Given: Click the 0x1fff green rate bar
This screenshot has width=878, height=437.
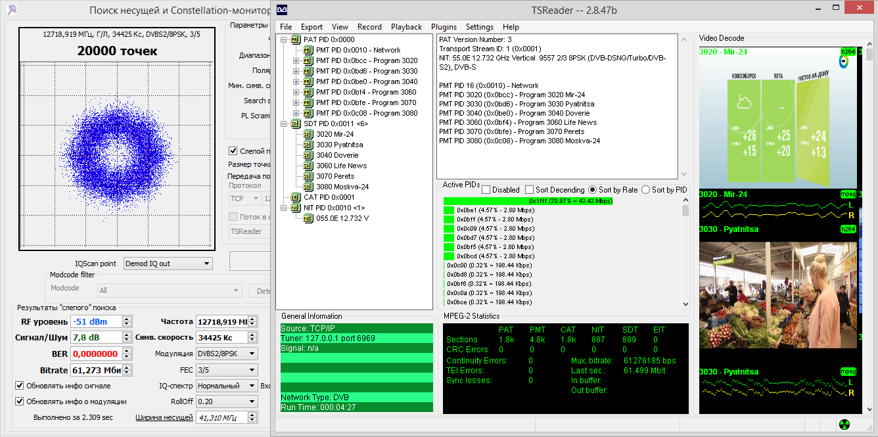Looking at the screenshot, I should [528, 200].
